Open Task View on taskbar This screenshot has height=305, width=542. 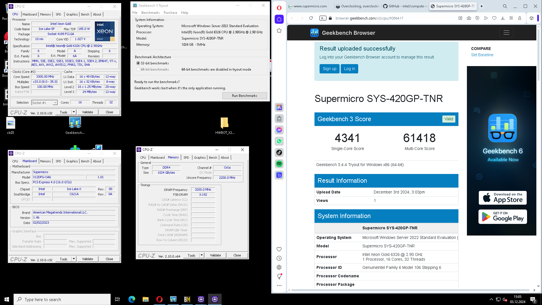(x=117, y=299)
